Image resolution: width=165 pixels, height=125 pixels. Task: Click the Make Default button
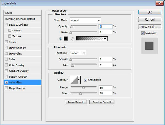(x=75, y=102)
